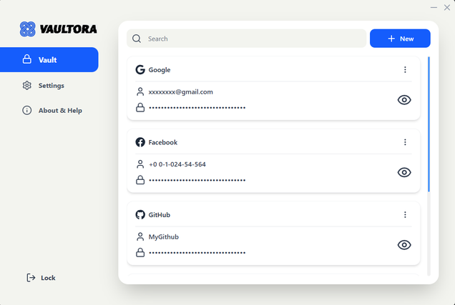Image resolution: width=455 pixels, height=305 pixels.
Task: Click the Vaultora logo icon
Action: 28,29
